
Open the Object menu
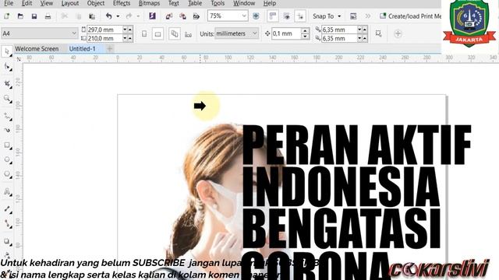coord(96,3)
